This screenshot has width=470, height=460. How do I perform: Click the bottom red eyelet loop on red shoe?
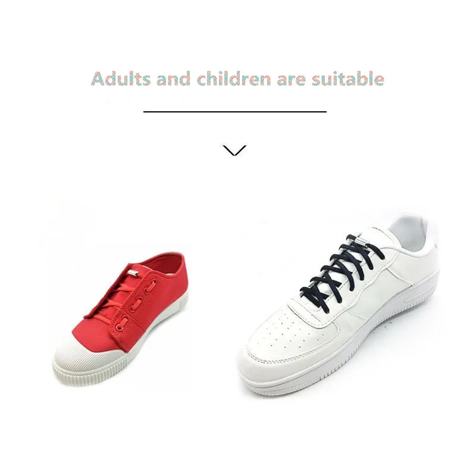click(x=122, y=323)
